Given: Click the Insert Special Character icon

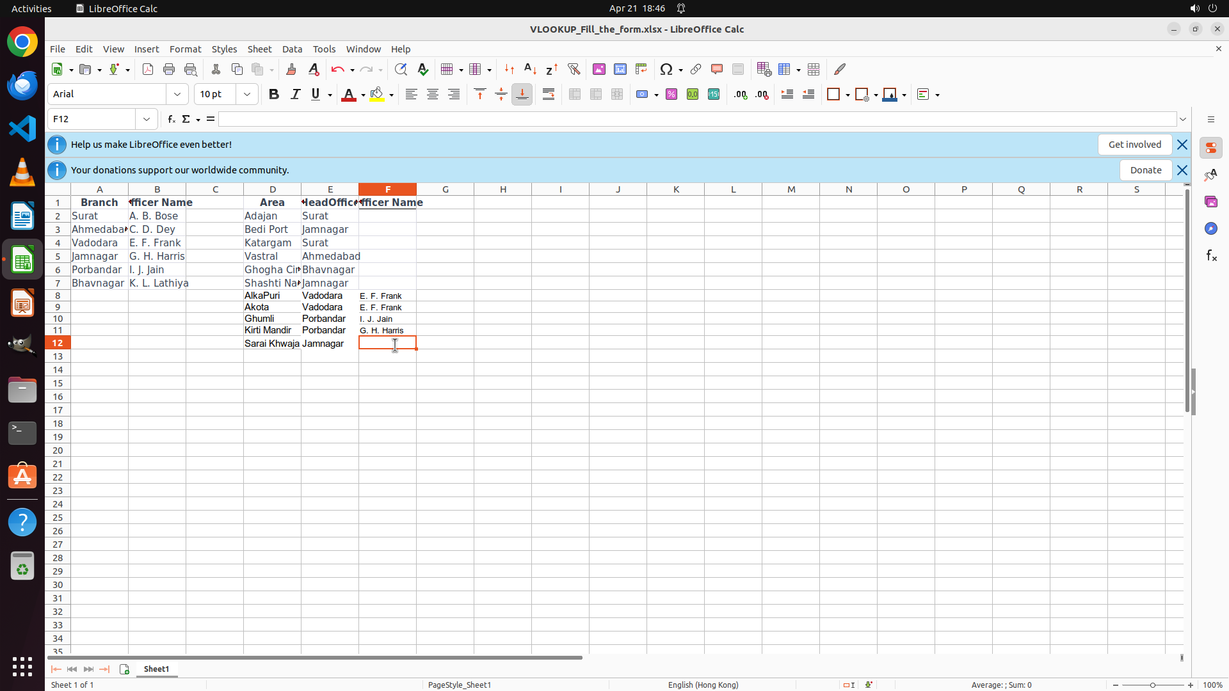Looking at the screenshot, I should point(666,69).
